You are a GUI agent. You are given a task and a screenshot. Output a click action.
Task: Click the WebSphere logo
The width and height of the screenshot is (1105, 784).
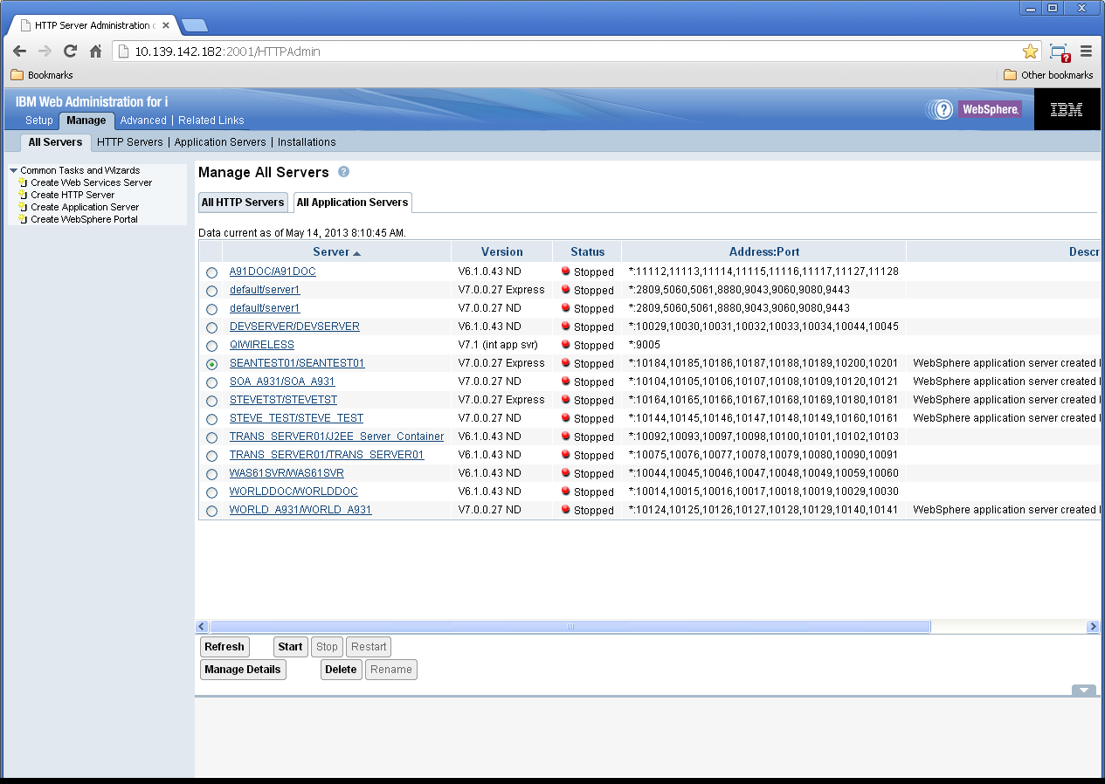click(990, 109)
